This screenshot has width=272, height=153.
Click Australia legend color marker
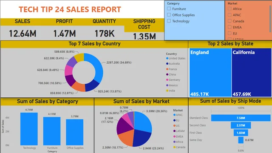pyautogui.click(x=167, y=64)
